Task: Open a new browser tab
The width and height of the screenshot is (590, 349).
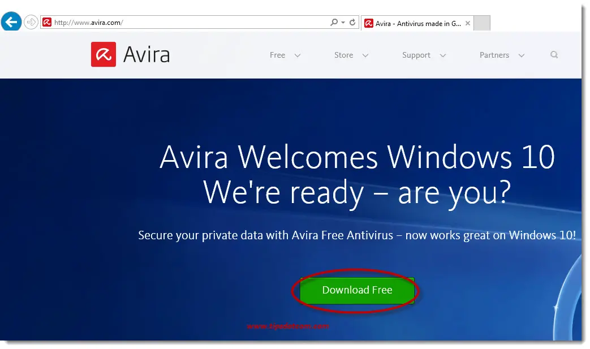Action: [482, 23]
